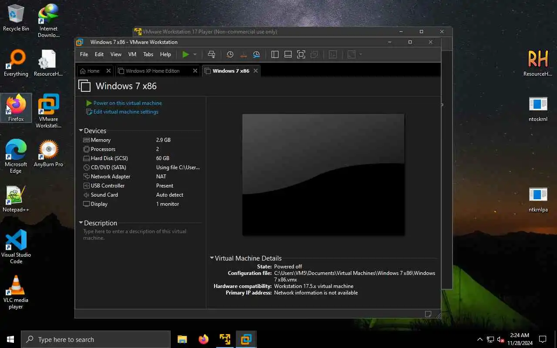
Task: Open the View menu
Action: [116, 54]
